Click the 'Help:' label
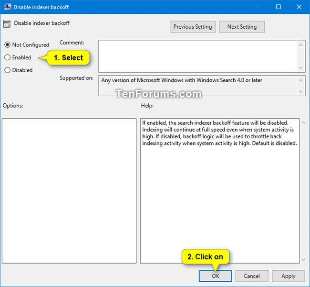The height and width of the screenshot is (287, 310). [147, 106]
